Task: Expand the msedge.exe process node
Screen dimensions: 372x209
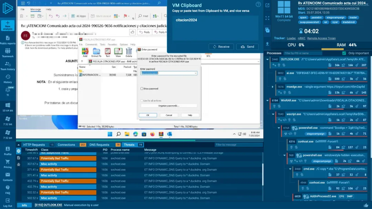Action: [x=272, y=87]
